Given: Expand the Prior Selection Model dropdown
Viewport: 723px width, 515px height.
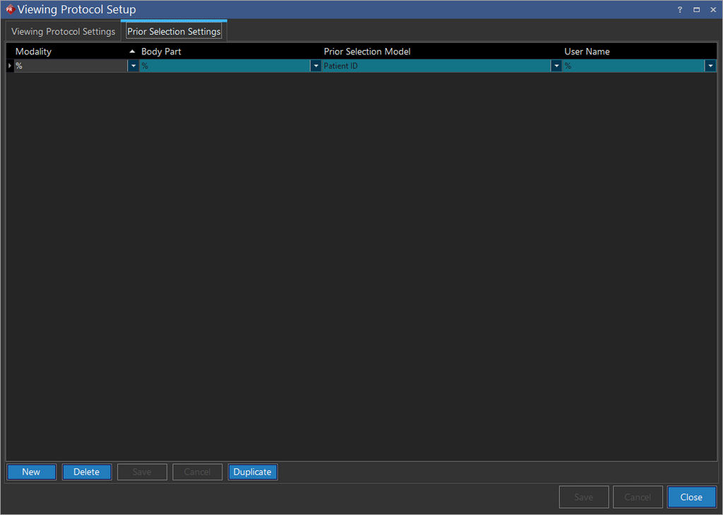Looking at the screenshot, I should [x=556, y=66].
